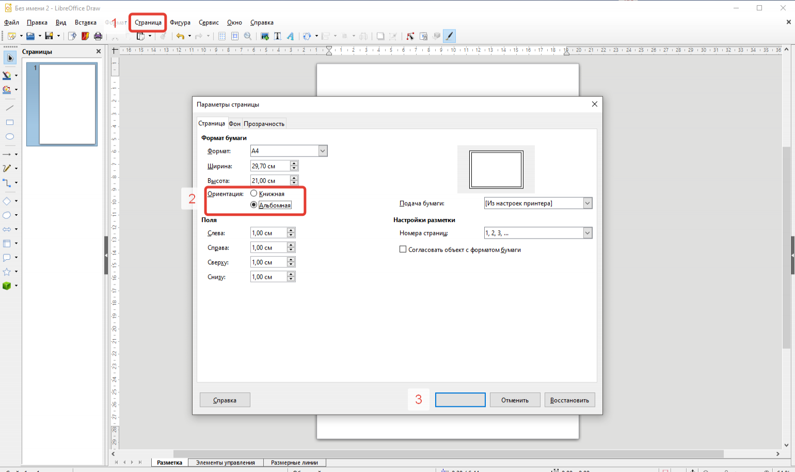Expand the Fill Color dropdown arrow
This screenshot has width=795, height=472.
[17, 90]
